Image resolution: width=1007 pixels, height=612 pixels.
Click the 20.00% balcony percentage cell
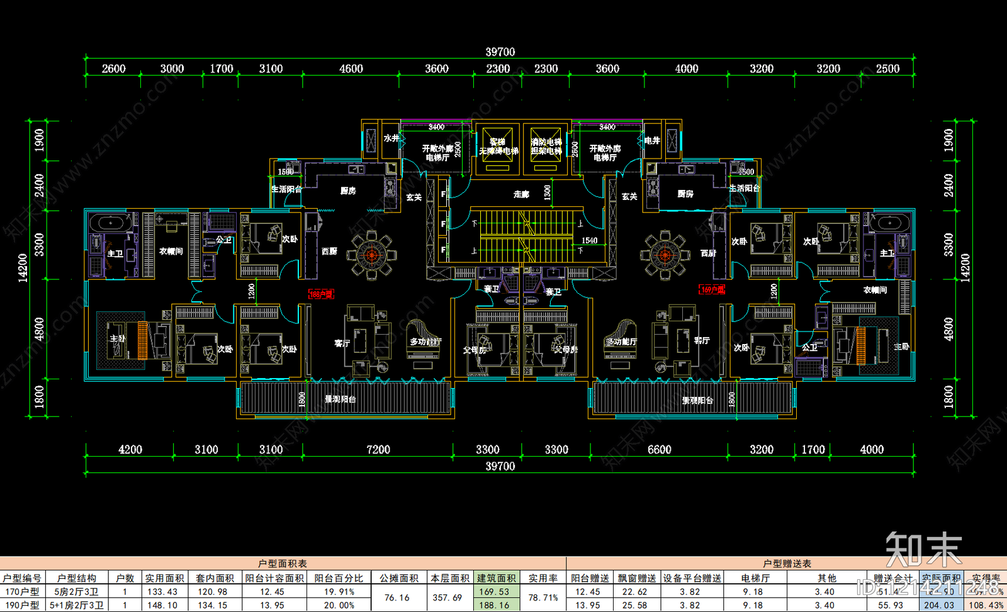click(x=339, y=605)
